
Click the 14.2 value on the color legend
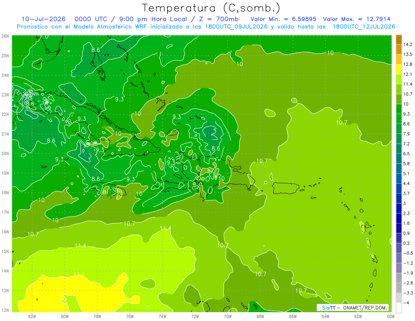(408, 44)
